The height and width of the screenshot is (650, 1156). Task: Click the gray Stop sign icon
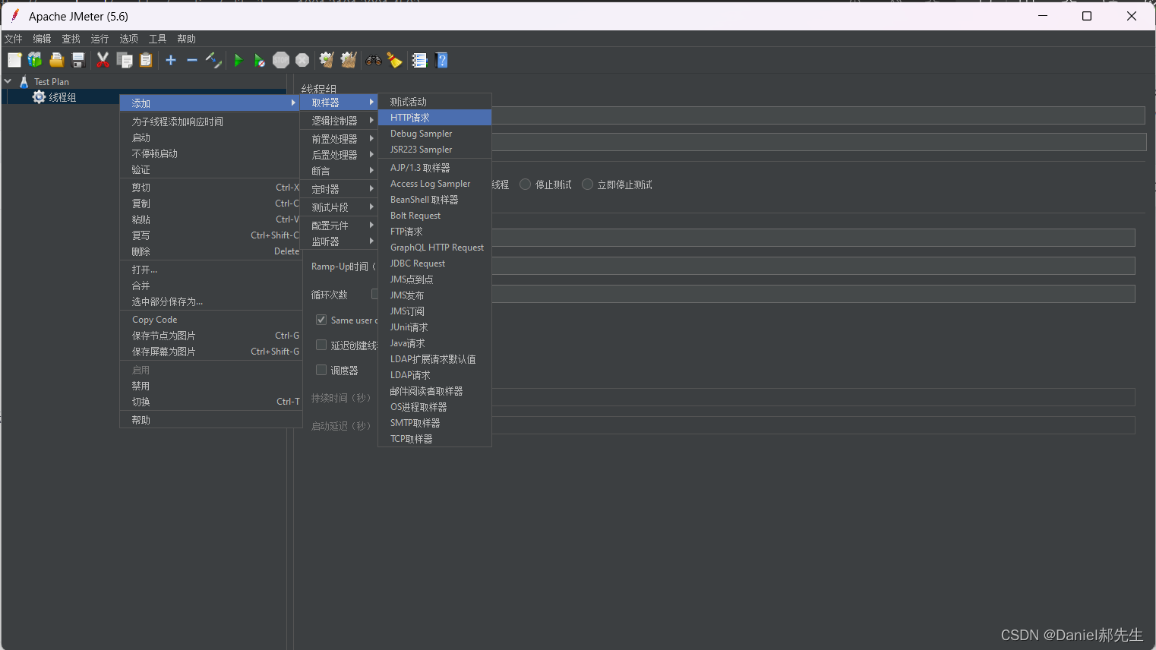tap(281, 60)
